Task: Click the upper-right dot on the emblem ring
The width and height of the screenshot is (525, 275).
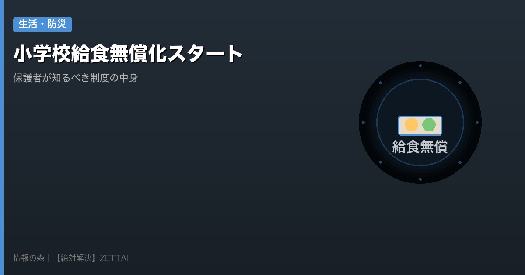Action: pyautogui.click(x=460, y=82)
